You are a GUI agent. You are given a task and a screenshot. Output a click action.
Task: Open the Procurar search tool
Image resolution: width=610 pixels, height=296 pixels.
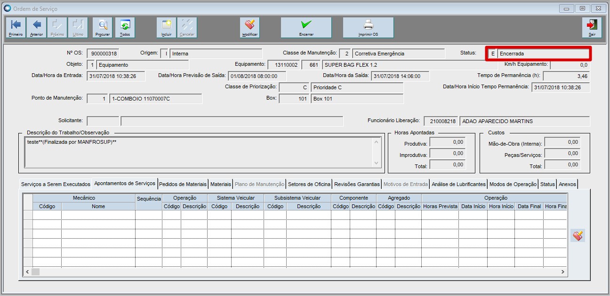point(103,28)
